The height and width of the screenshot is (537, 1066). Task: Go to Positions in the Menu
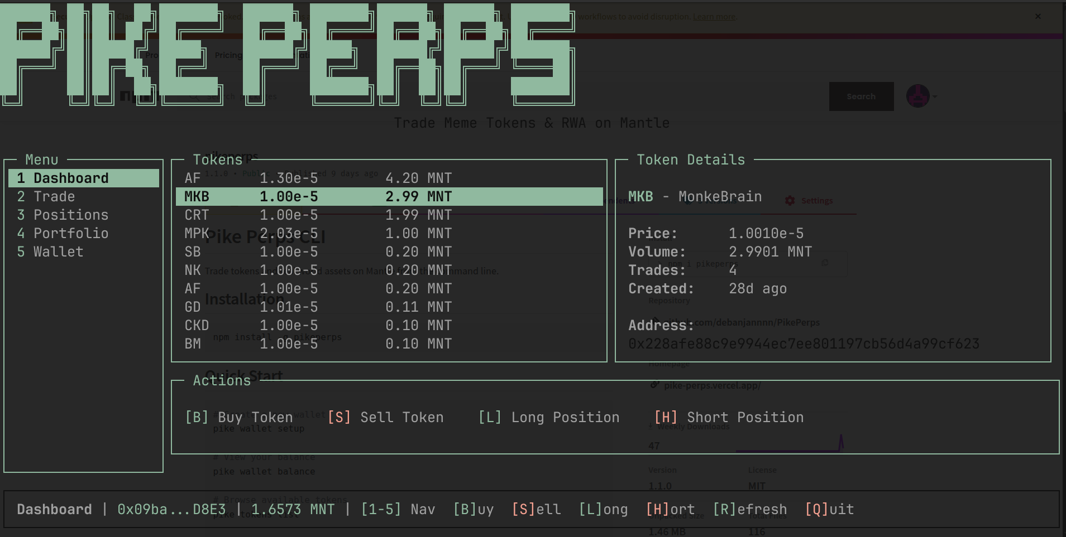point(70,215)
